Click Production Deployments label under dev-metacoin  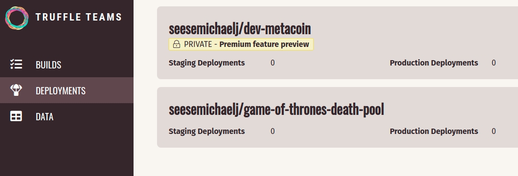(x=434, y=63)
